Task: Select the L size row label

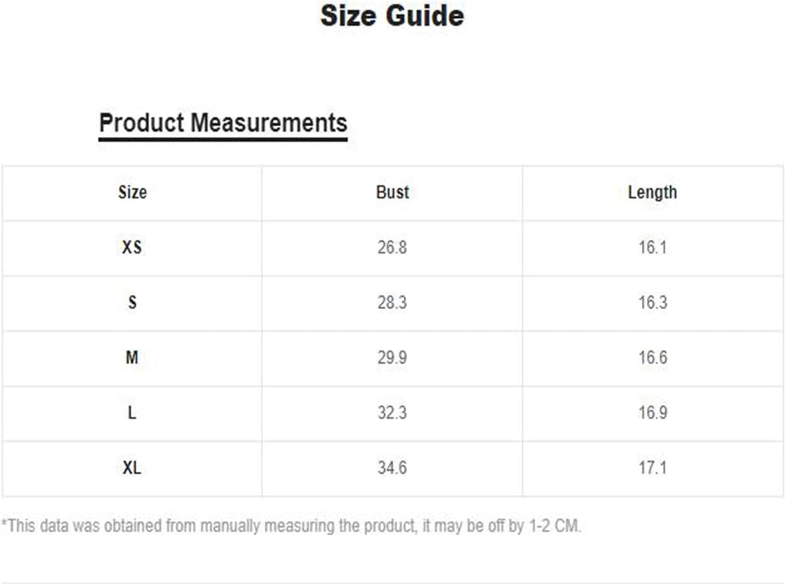Action: (132, 412)
